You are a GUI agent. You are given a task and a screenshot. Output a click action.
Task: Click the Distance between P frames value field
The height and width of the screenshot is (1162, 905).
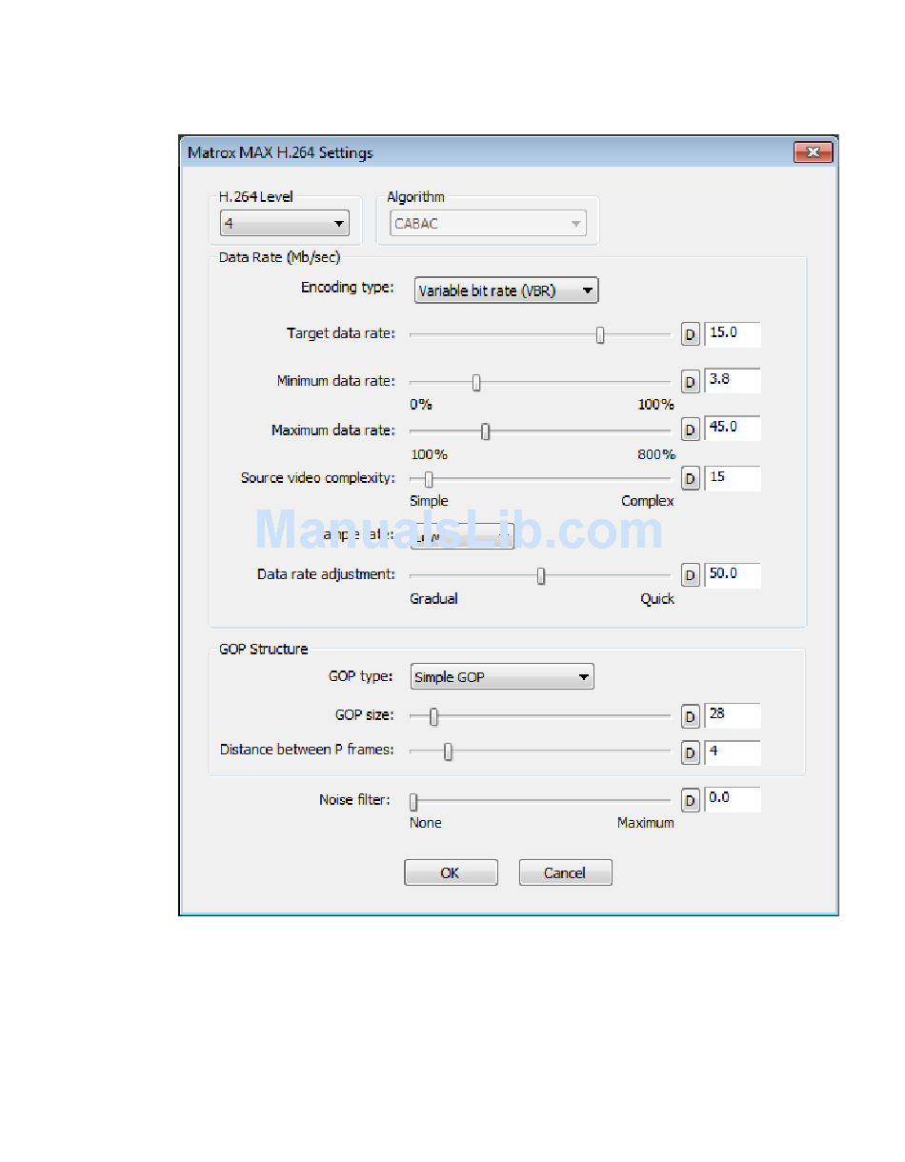pos(733,752)
